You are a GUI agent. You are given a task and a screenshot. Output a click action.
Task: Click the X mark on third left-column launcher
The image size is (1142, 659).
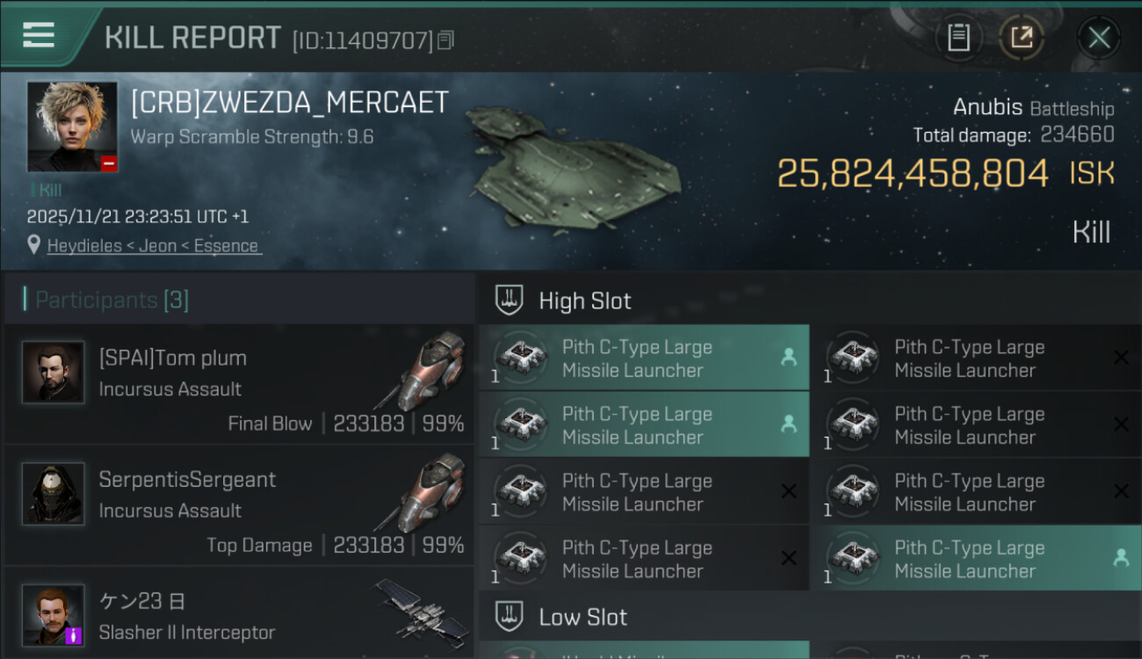789,492
